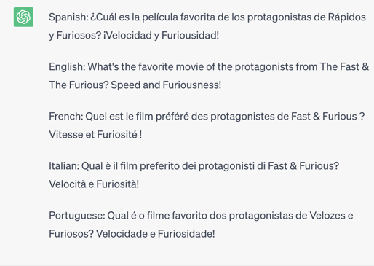Click 'Speed and Furiousness!' punchline
Image resolution: width=374 pixels, height=266 pixels.
166,85
